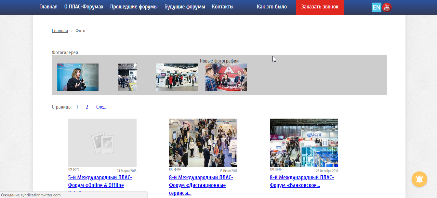
Task: Open the Как это было page
Action: [271, 6]
